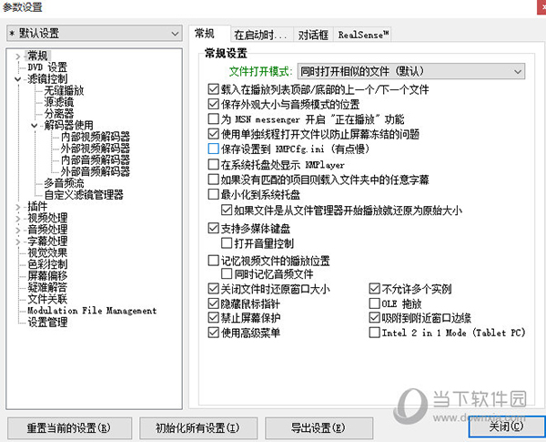Click 初始化所有设置(I) button
546x442 pixels.
[x=197, y=428]
